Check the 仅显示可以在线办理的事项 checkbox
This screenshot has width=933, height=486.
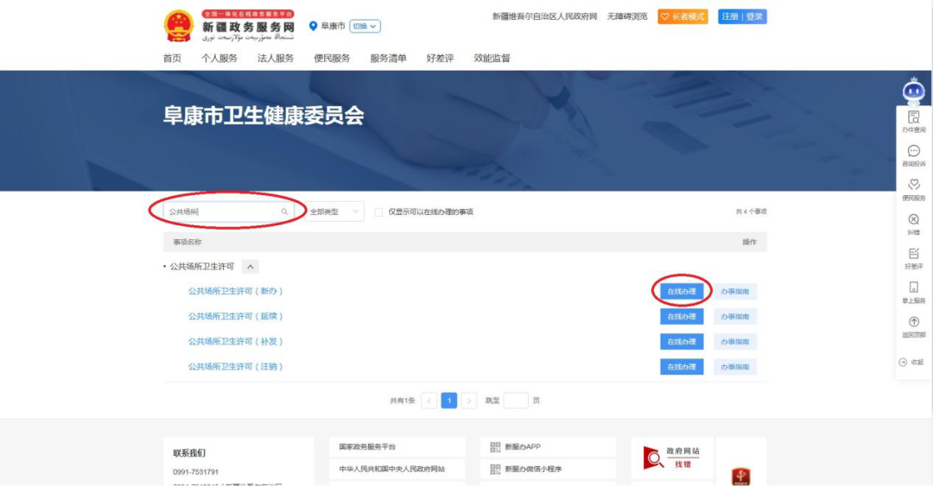pos(378,211)
